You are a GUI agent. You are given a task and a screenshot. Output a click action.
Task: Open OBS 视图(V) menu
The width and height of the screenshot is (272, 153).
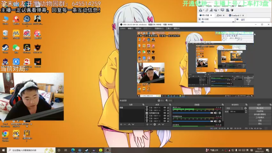pyautogui.click(x=138, y=29)
